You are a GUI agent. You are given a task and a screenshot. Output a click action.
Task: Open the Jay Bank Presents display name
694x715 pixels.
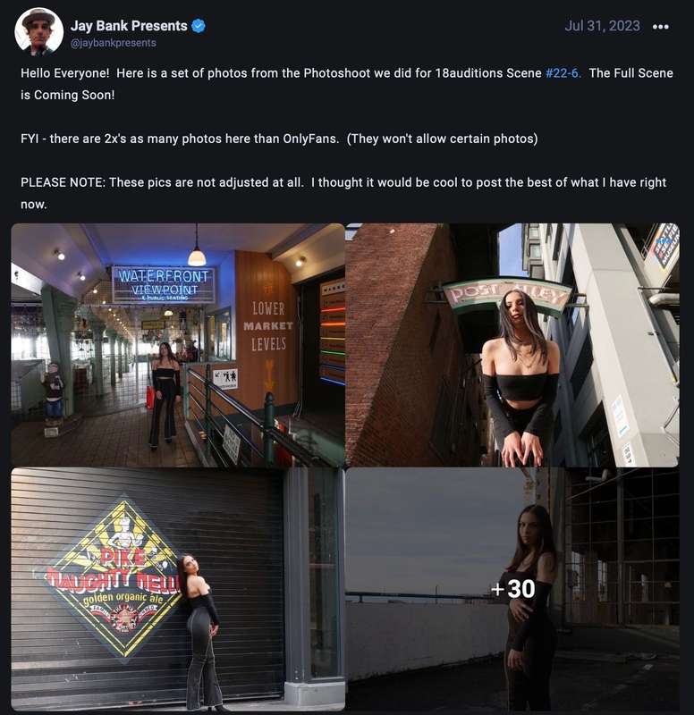pos(129,26)
